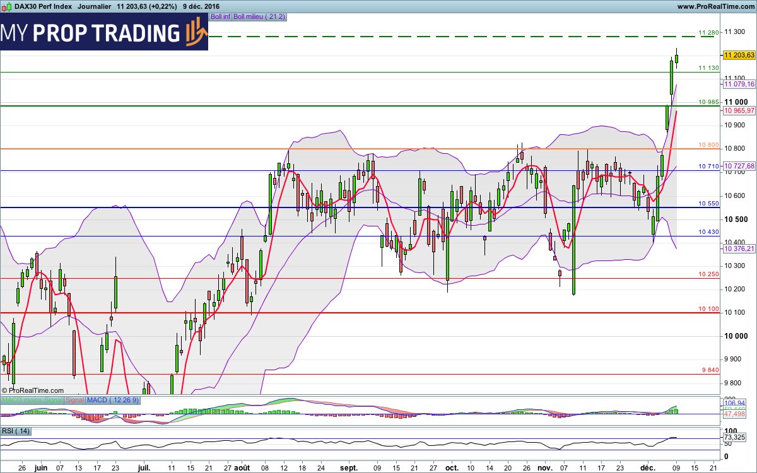Click the candlestick icon in the title bar

[x=6, y=6]
